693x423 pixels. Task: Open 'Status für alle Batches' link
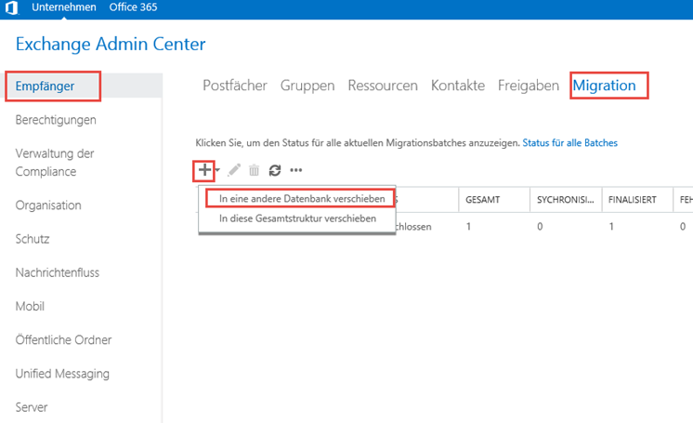point(569,143)
